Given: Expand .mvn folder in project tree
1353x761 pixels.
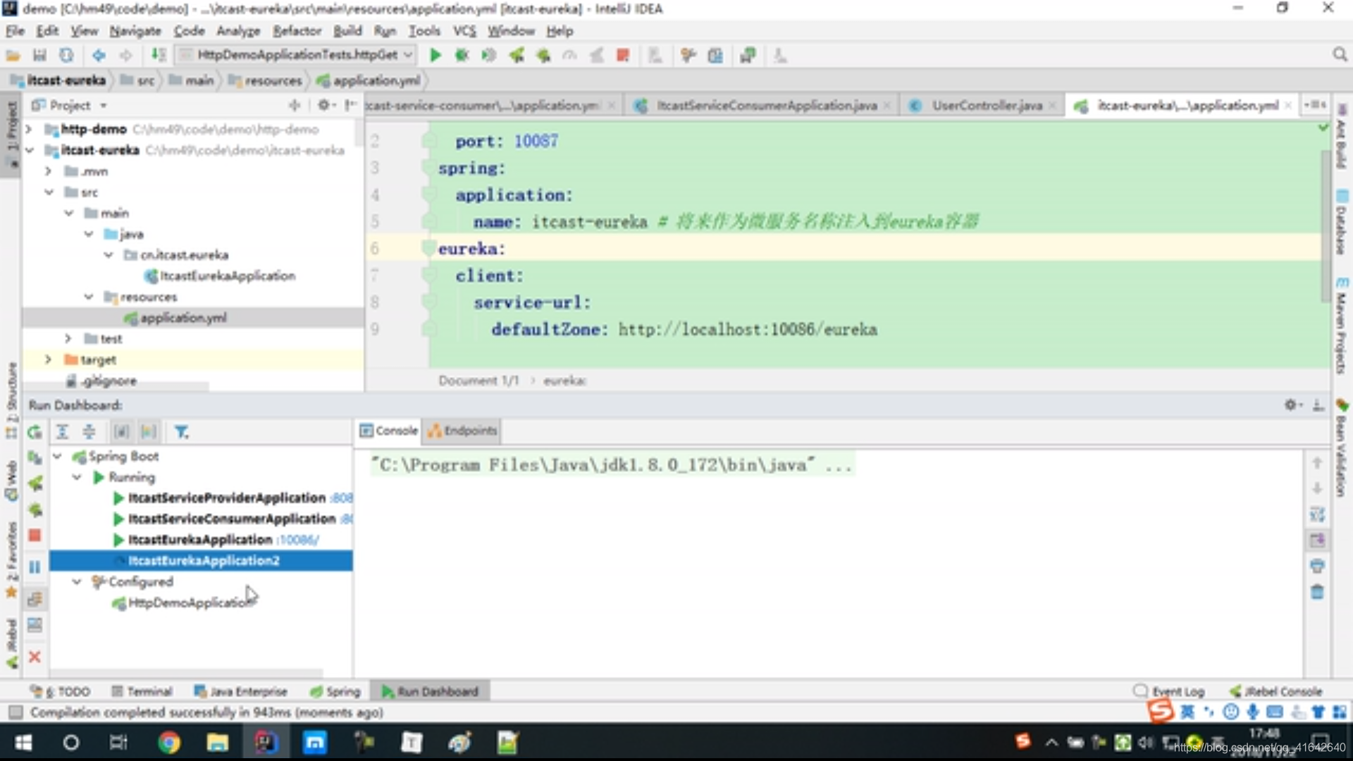Looking at the screenshot, I should pyautogui.click(x=49, y=171).
